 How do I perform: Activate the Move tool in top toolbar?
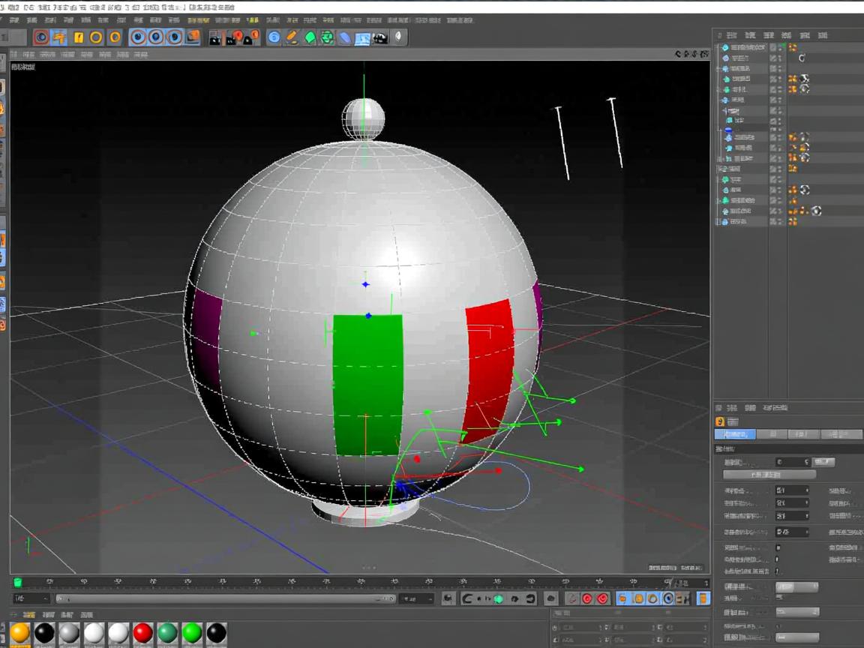(x=59, y=37)
